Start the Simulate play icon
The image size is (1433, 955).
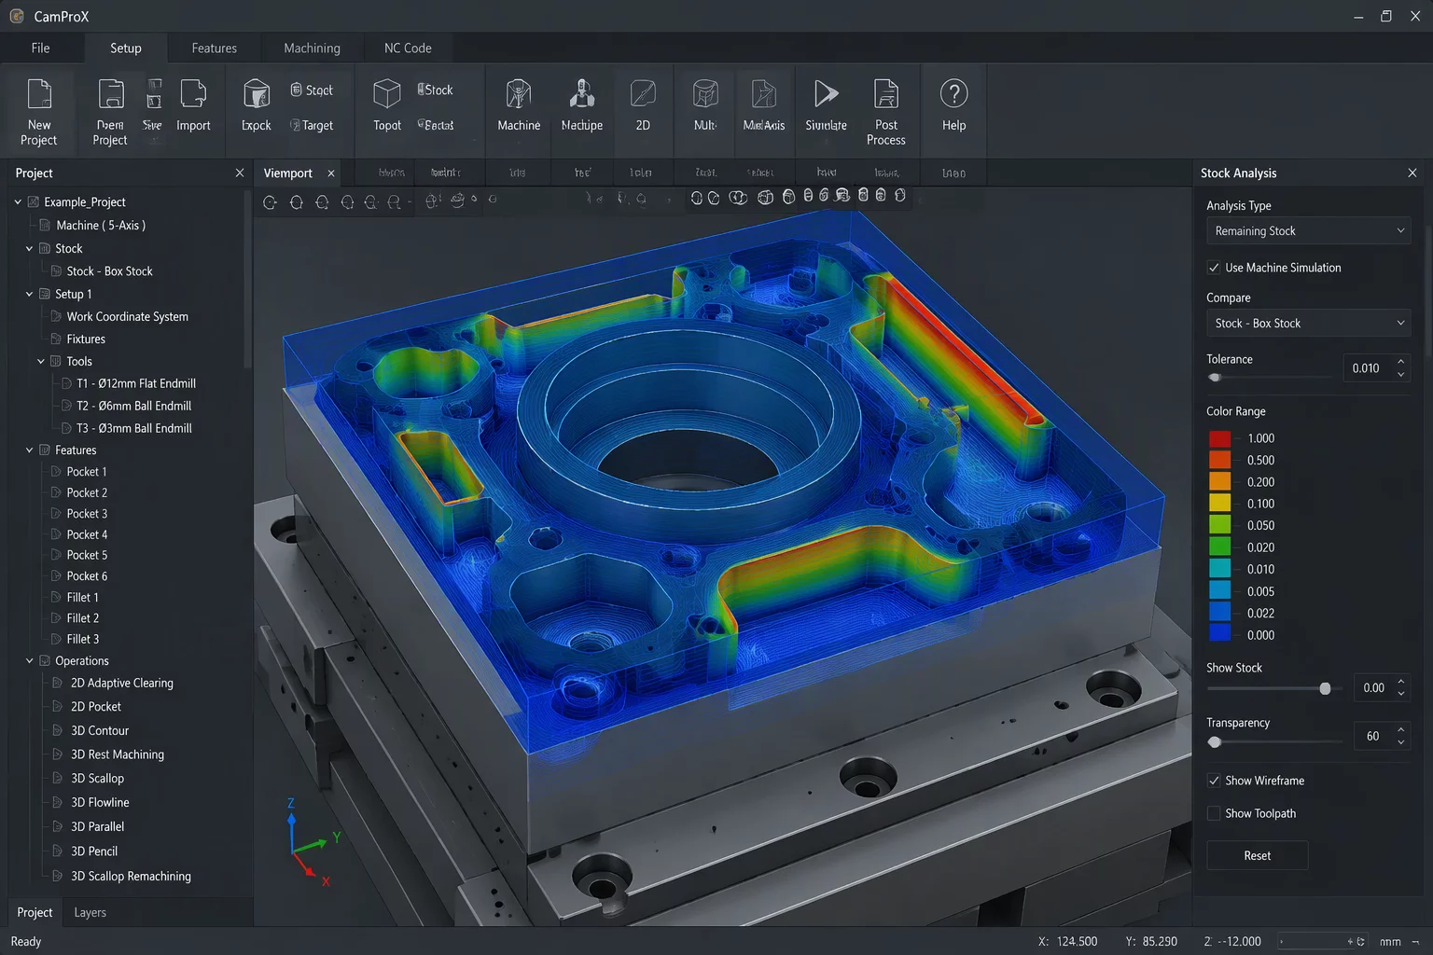(826, 94)
